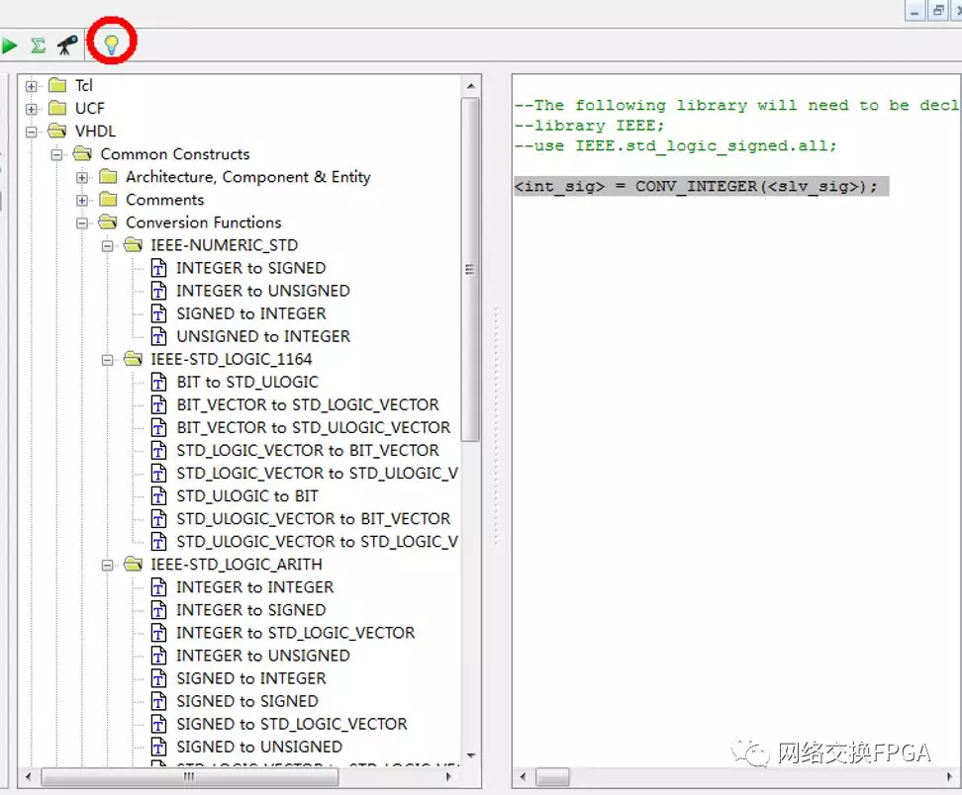
Task: Click template icon beside SIGNED to SIGNED
Action: tap(159, 702)
